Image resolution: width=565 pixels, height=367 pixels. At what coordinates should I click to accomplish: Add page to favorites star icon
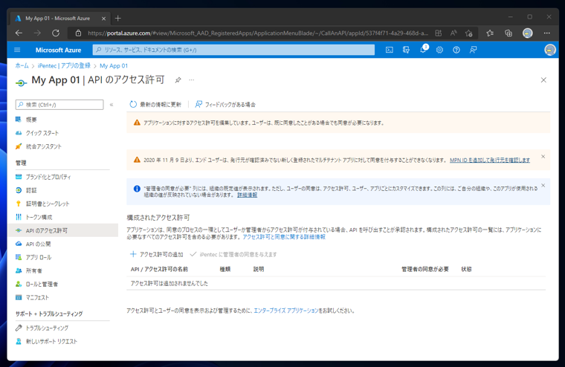point(469,33)
